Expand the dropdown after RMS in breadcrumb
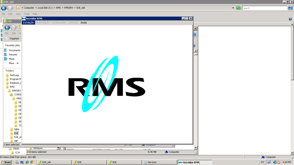 click(x=62, y=8)
